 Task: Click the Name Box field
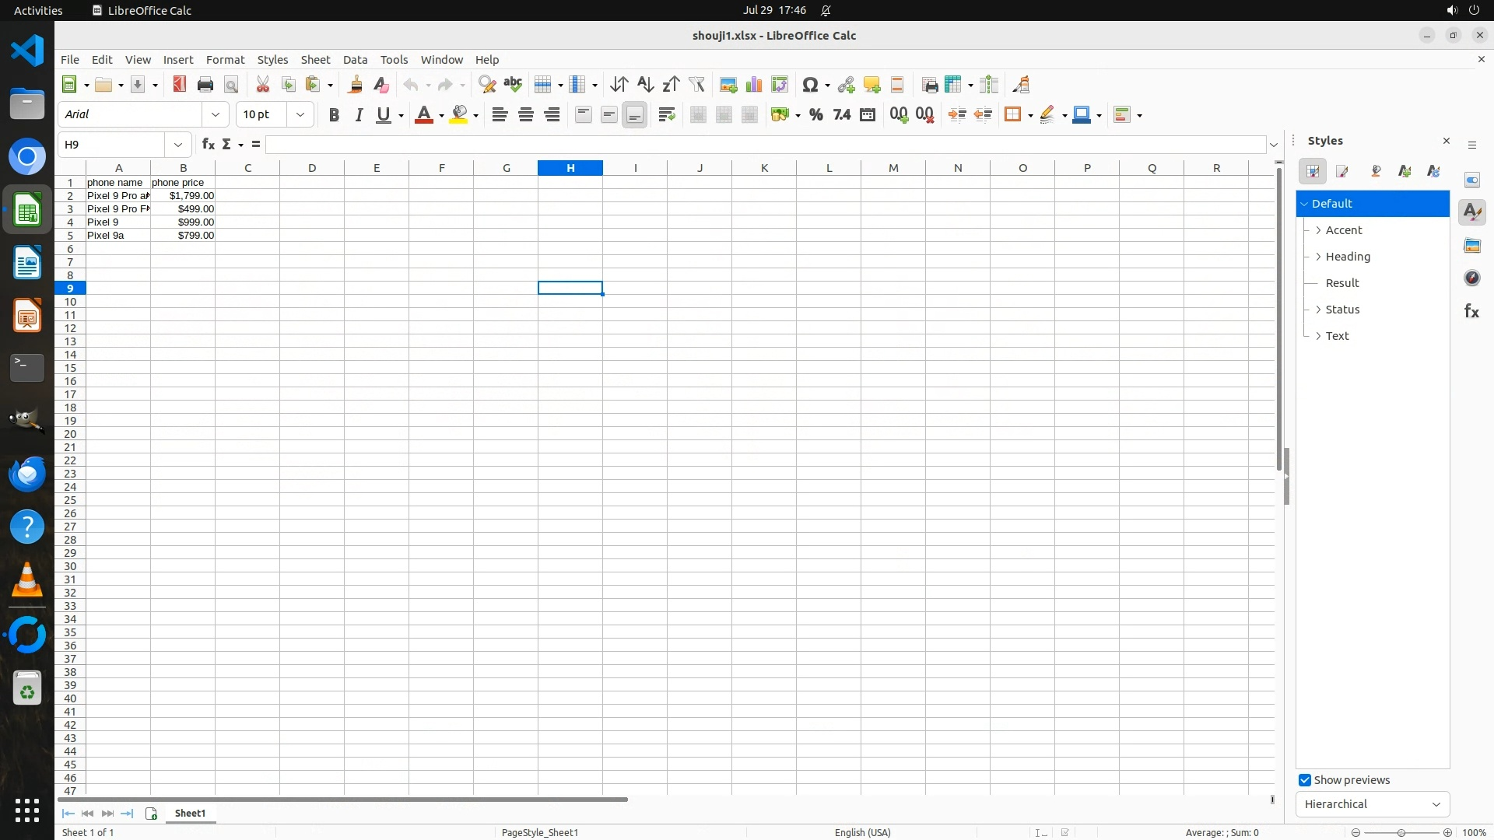coord(113,145)
